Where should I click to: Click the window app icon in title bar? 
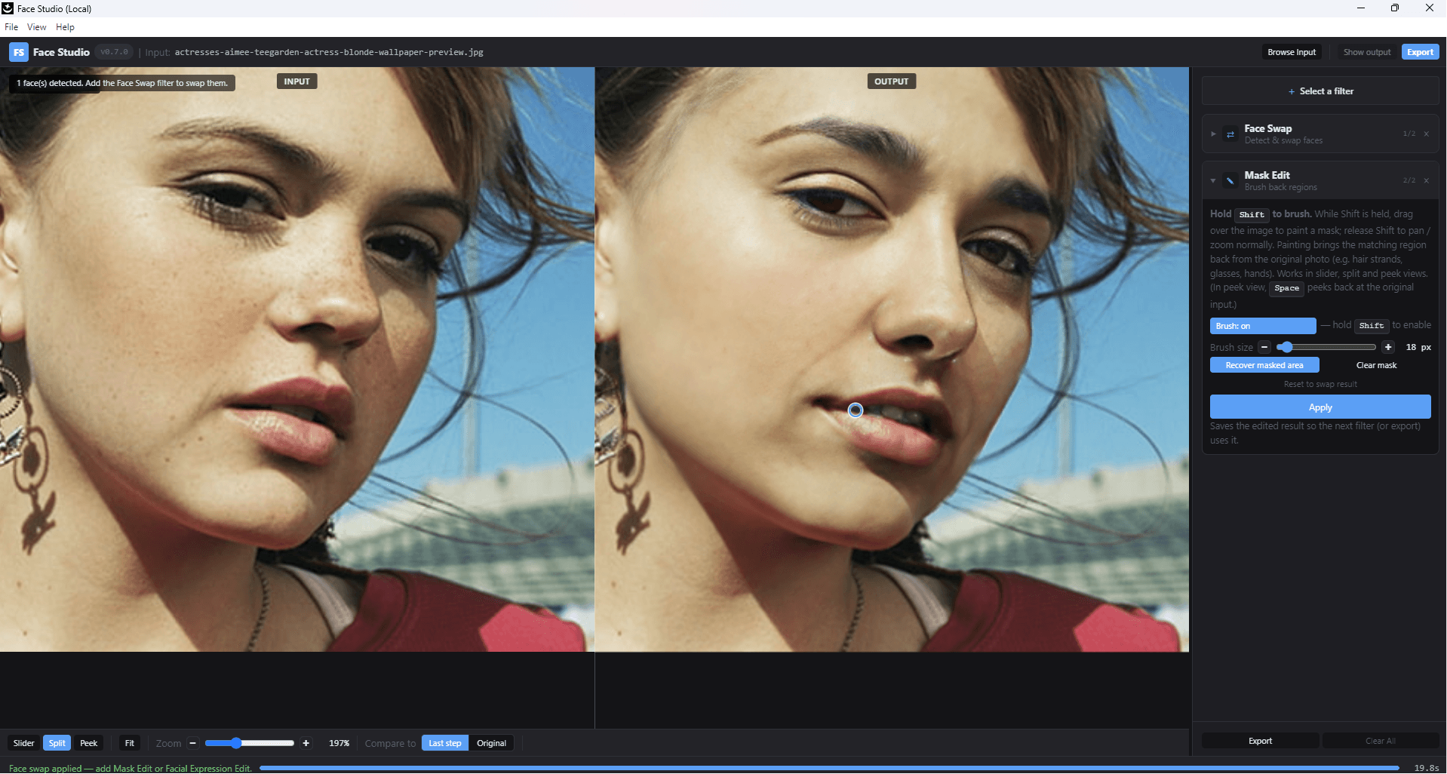click(x=8, y=8)
